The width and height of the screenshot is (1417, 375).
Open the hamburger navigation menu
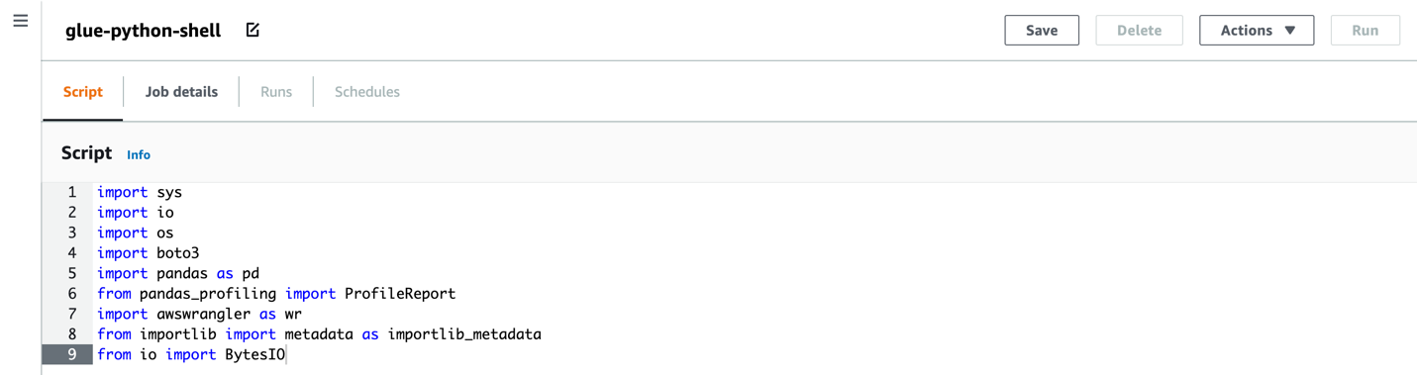click(21, 21)
